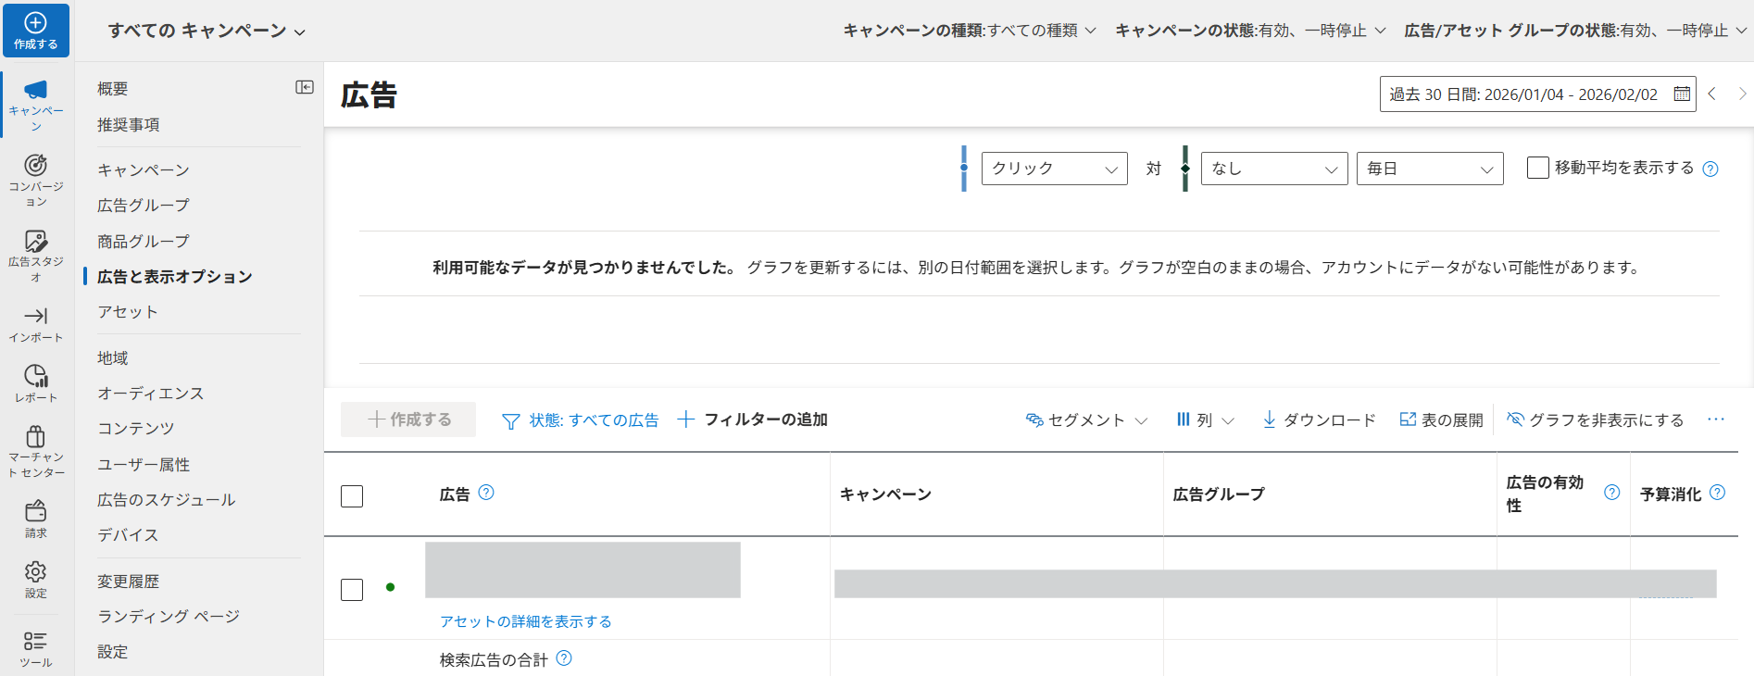Viewport: 1754px width, 676px height.
Task: Click the Create plus icon in sidebar
Action: tap(35, 24)
